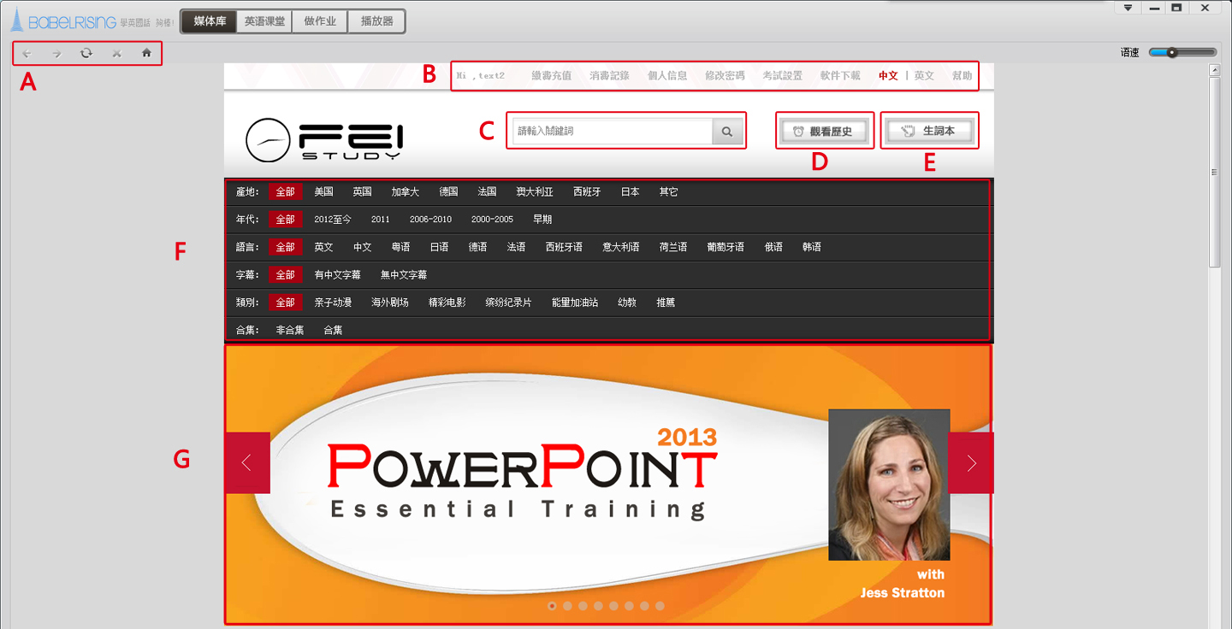Screen dimensions: 1232x629
Task: Switch to the 播放器 tab
Action: point(376,21)
